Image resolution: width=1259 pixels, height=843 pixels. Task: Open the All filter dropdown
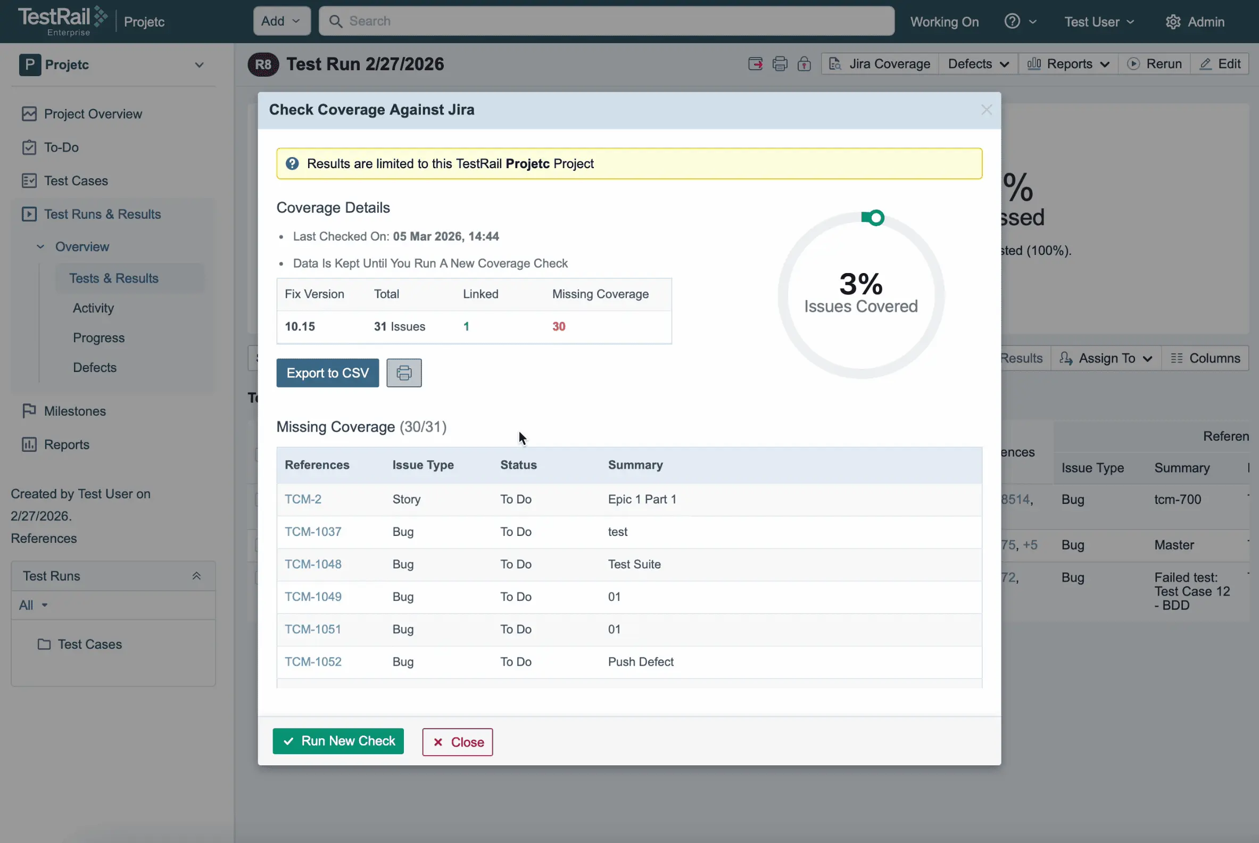[34, 605]
